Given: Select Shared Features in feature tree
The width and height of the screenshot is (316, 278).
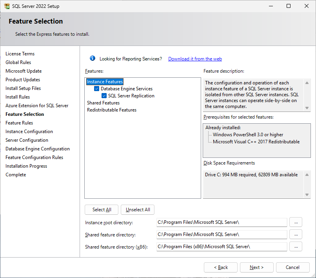Looking at the screenshot, I should point(103,103).
